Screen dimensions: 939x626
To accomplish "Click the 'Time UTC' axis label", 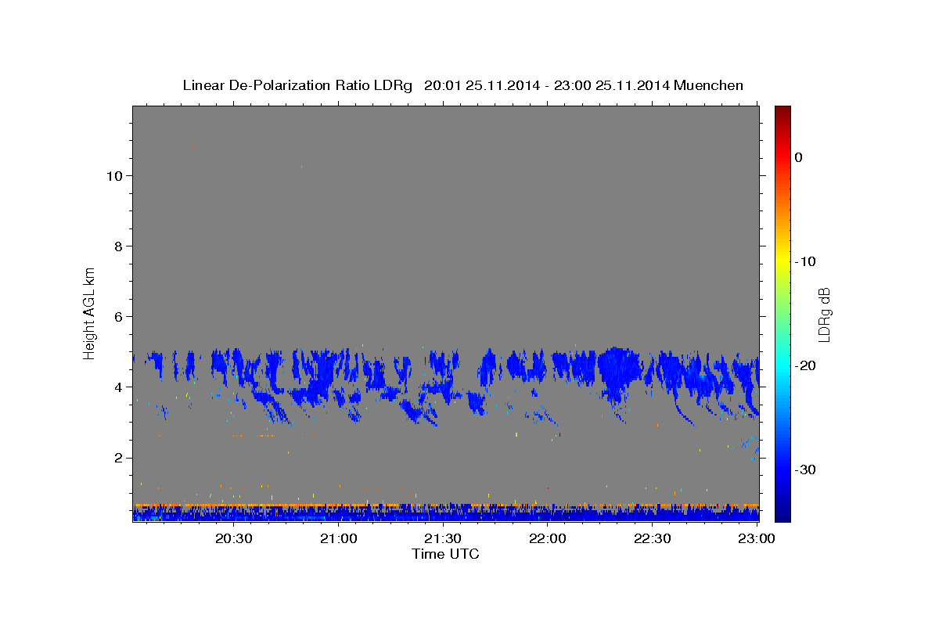I will click(x=445, y=554).
